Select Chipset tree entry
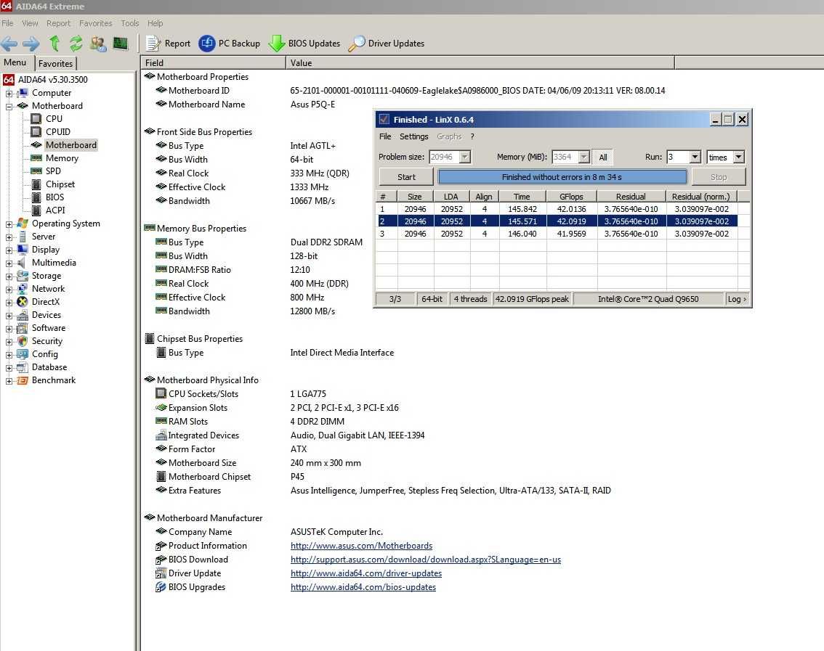 tap(60, 184)
